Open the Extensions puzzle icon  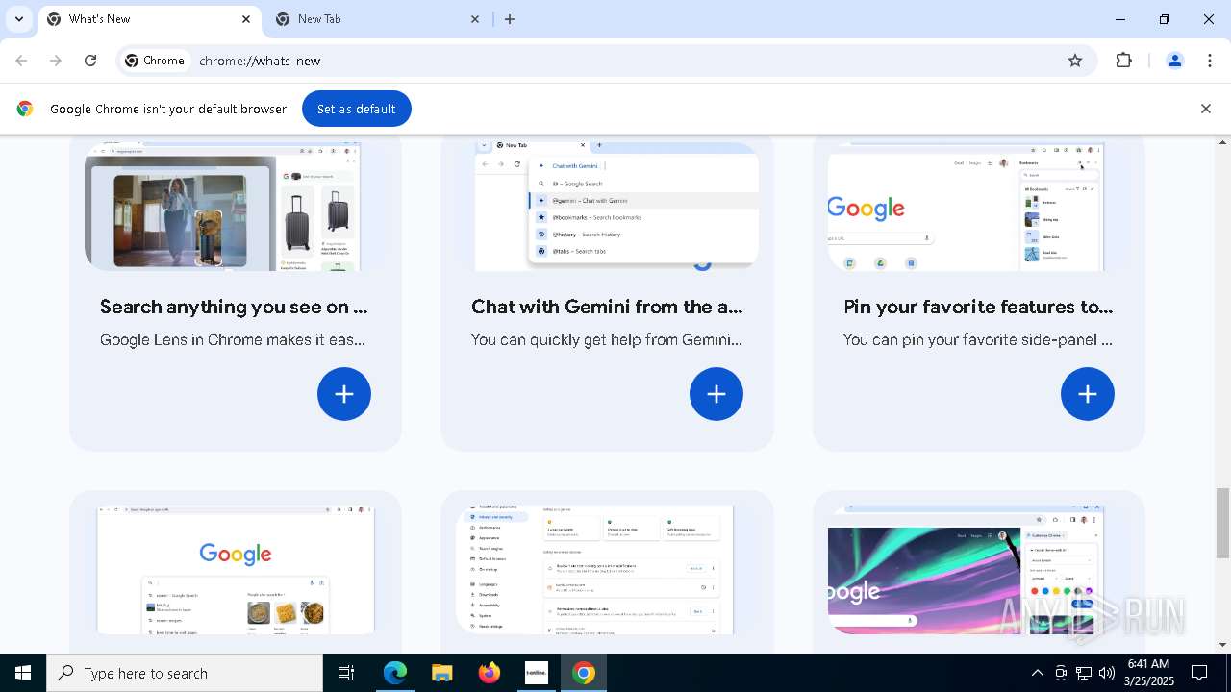click(1123, 61)
